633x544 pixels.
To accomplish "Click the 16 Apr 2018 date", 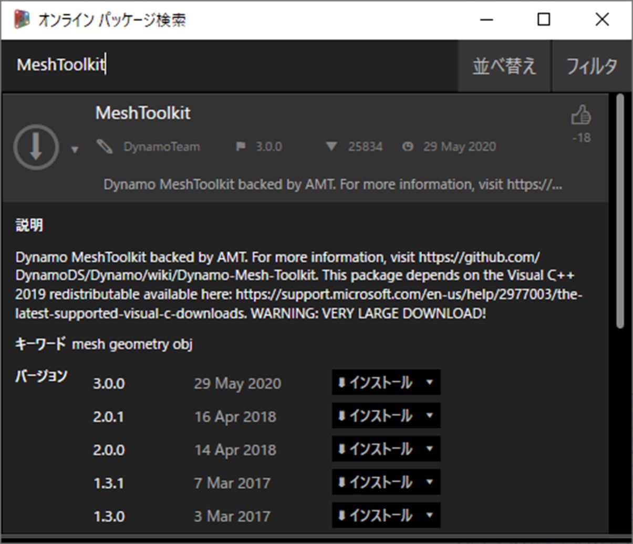I will tap(235, 416).
